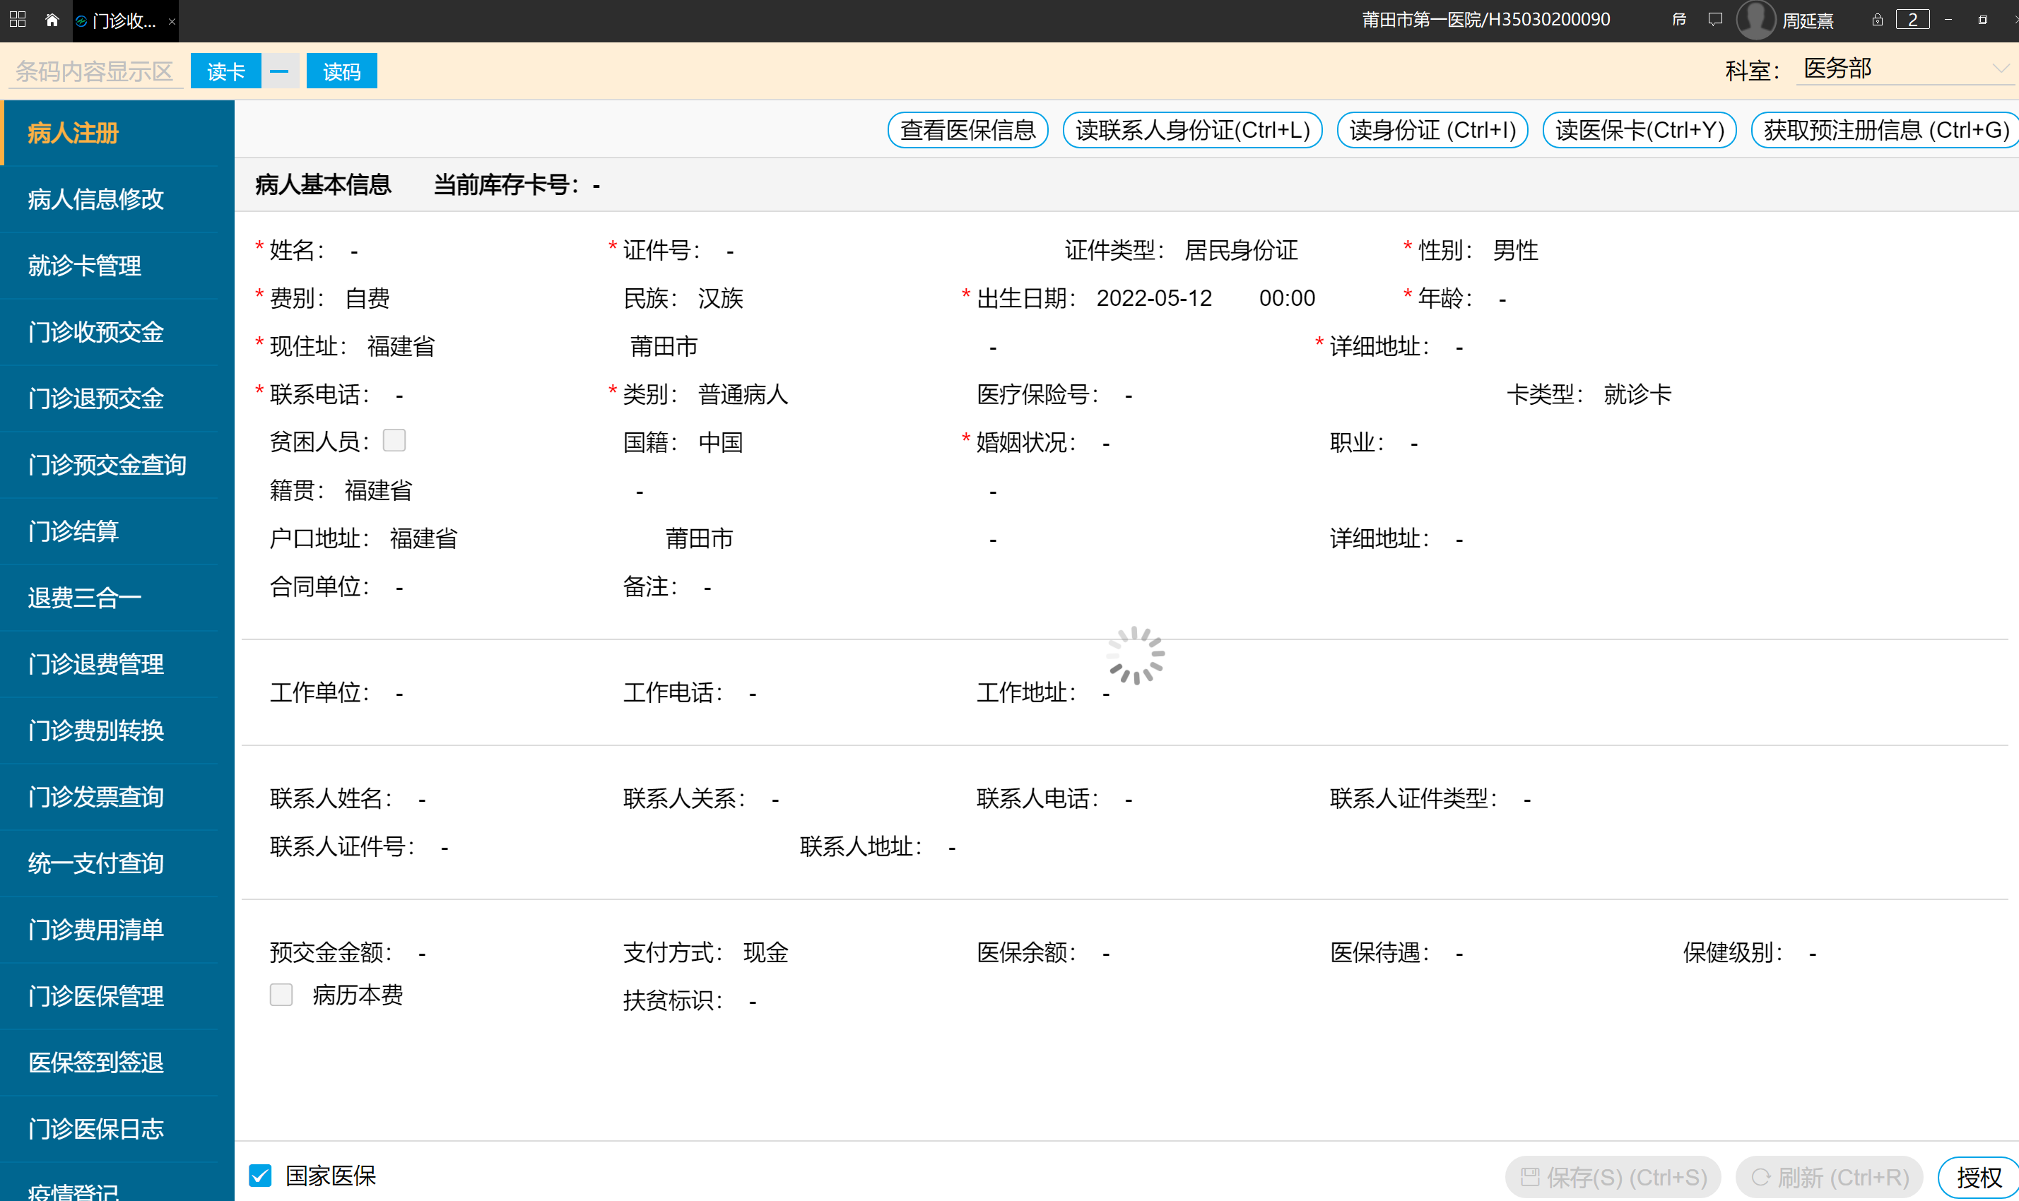
Task: Click 读身份证 (Ctrl+I) button
Action: coord(1432,130)
